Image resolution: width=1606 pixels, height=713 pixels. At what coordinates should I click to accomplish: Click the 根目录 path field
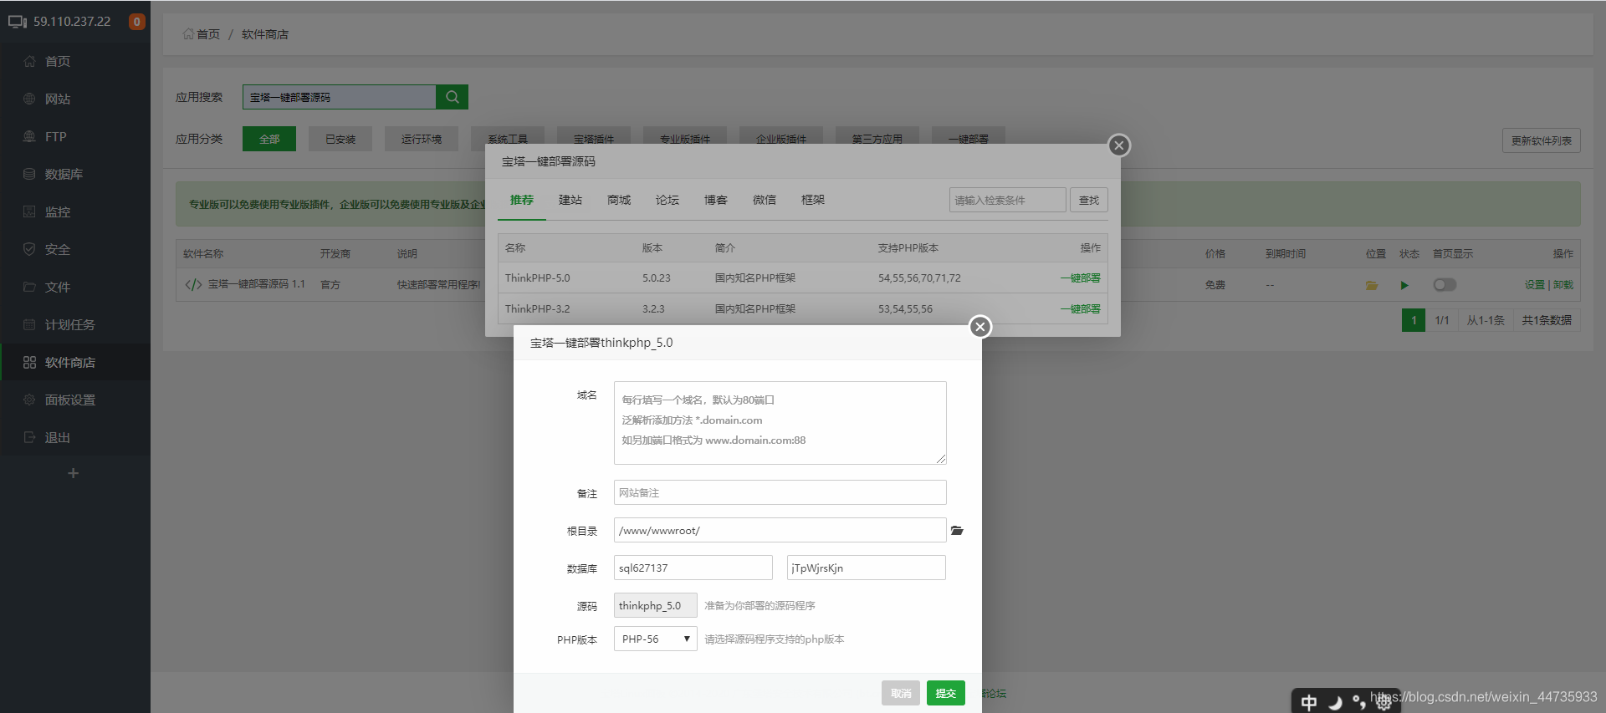pos(780,530)
